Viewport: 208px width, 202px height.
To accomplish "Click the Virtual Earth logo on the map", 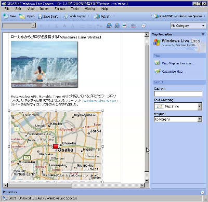I will point(24,173).
